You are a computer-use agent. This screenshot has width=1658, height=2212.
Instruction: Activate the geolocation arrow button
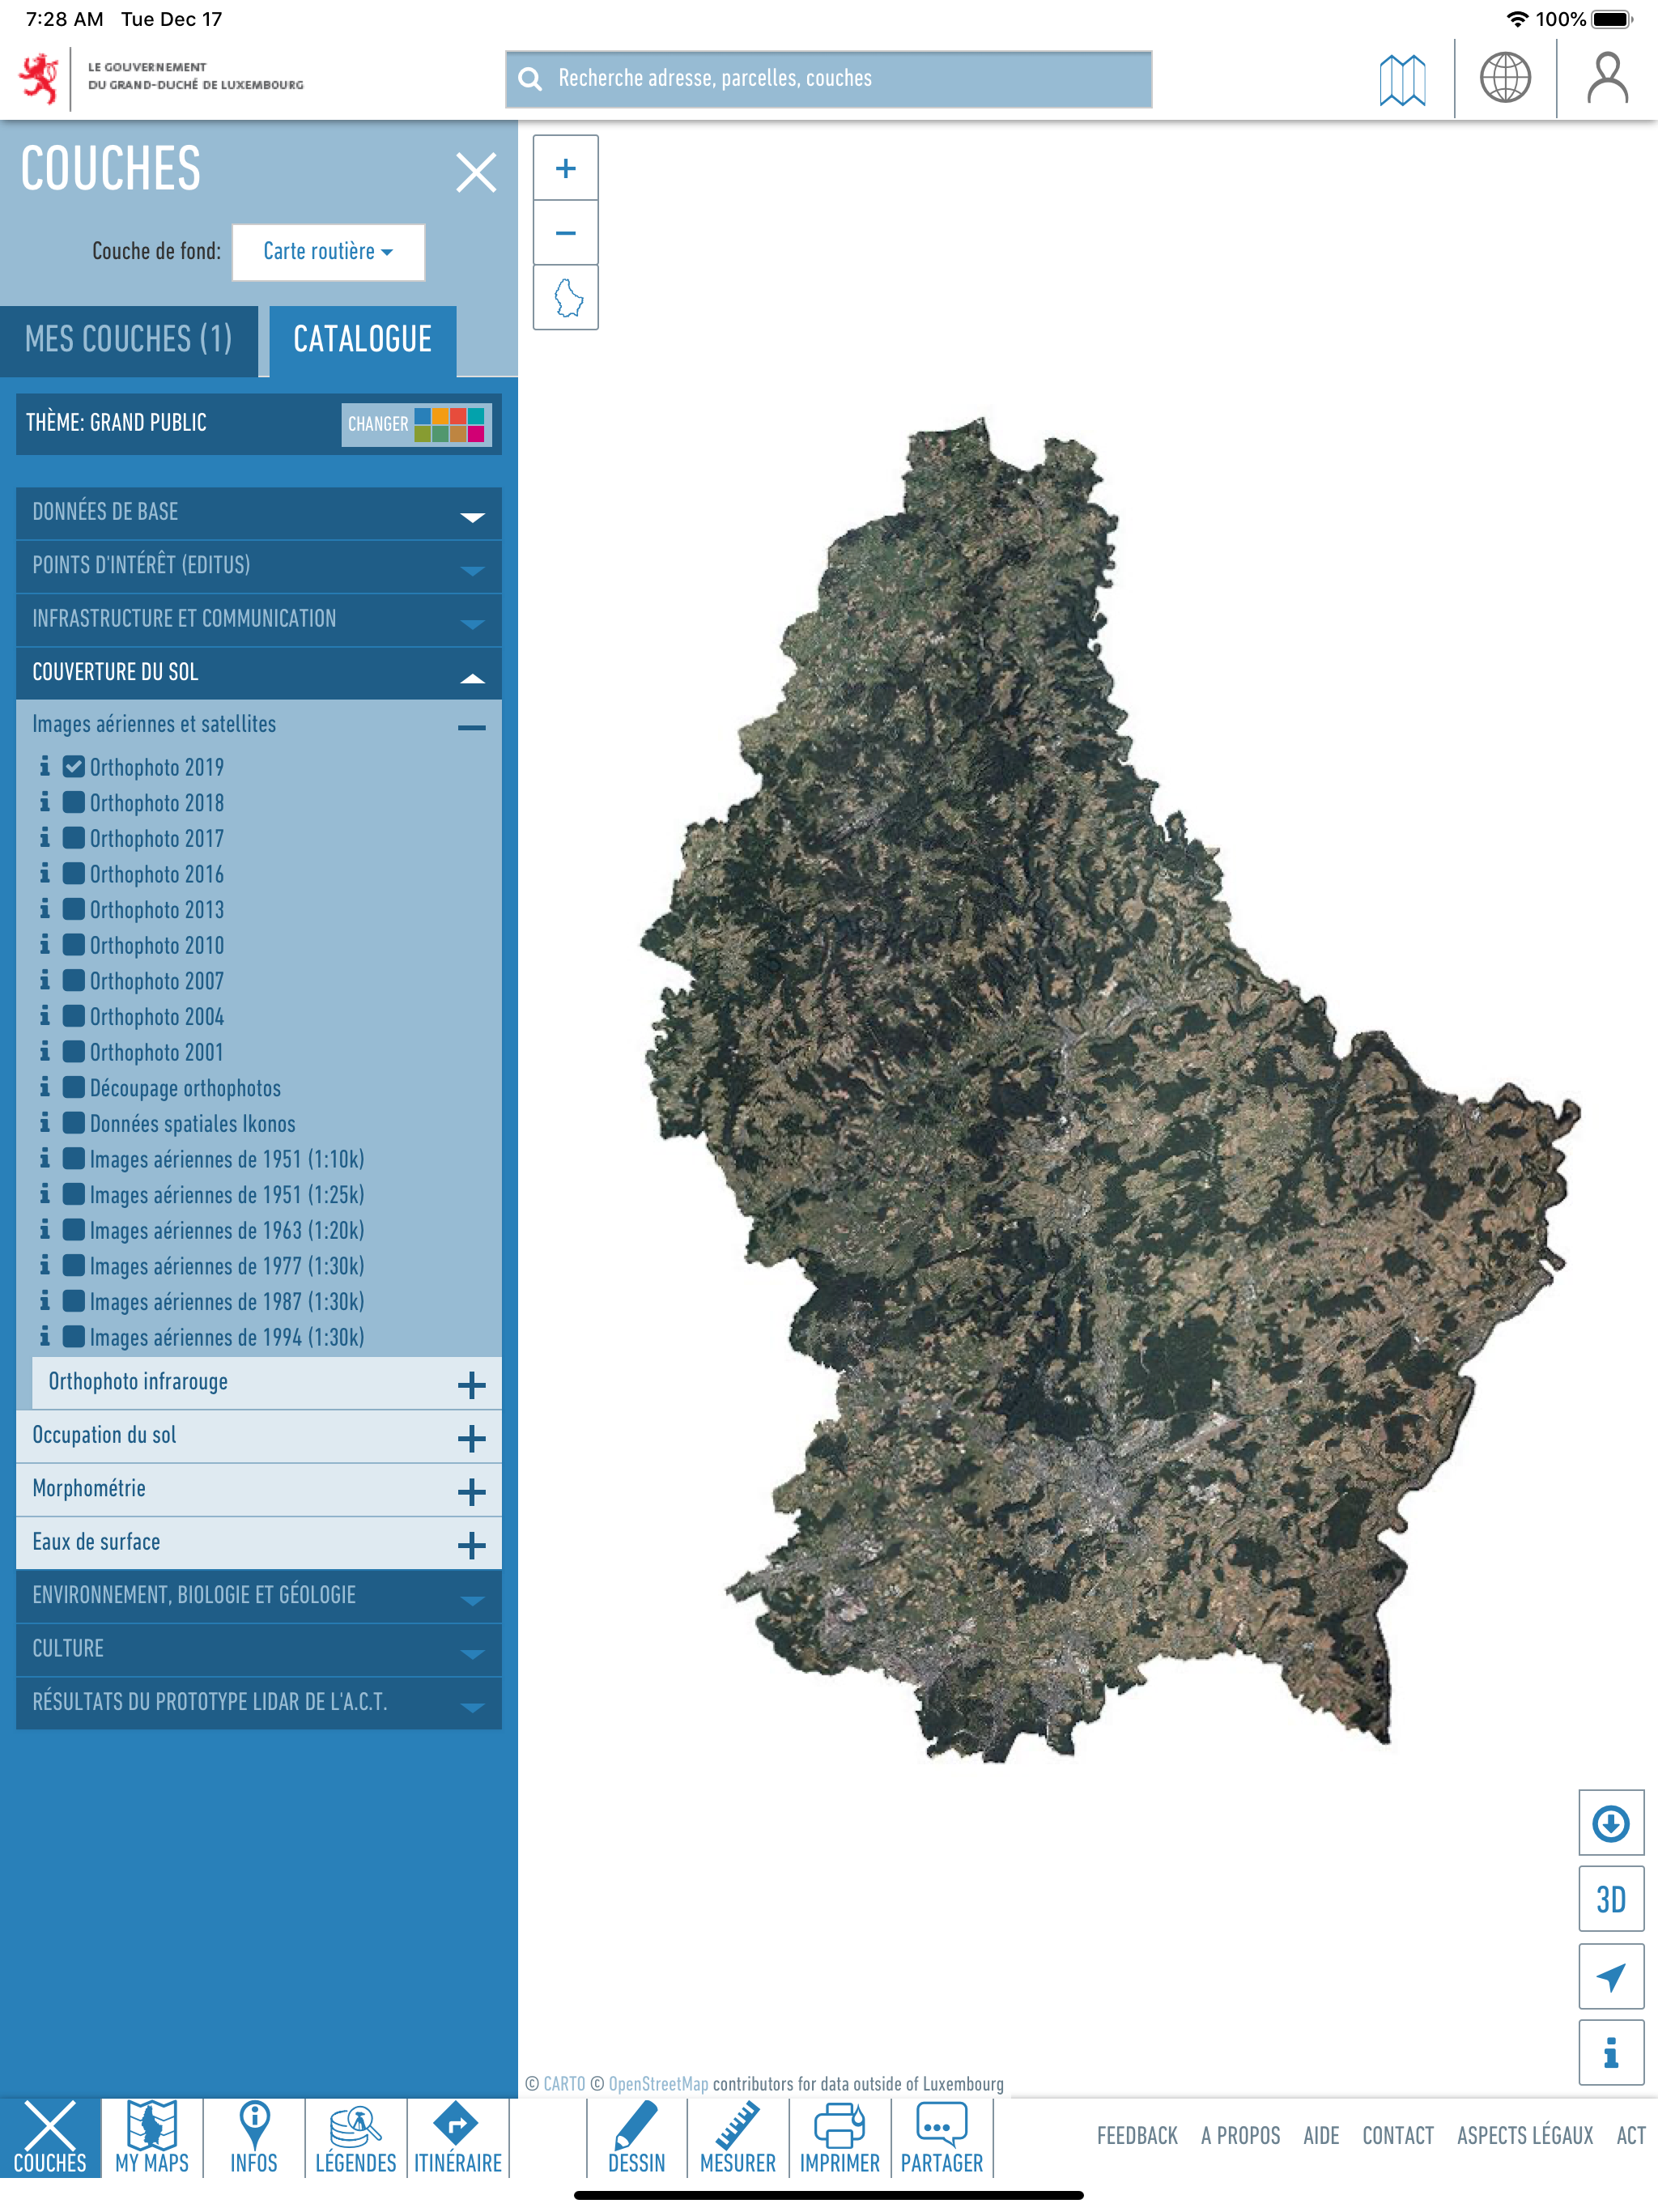[1610, 1976]
